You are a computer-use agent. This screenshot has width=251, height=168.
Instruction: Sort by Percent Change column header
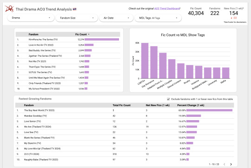click(x=191, y=105)
